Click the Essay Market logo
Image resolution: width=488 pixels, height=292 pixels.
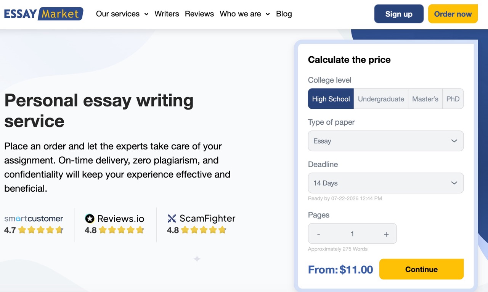click(x=43, y=14)
